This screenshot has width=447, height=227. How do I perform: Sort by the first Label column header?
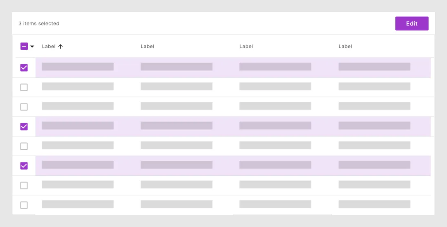click(x=49, y=46)
